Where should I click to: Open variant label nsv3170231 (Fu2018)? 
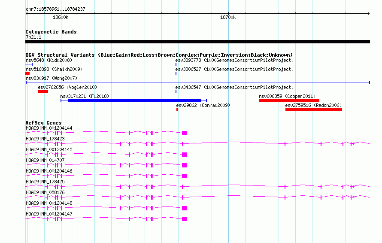[x=85, y=96]
